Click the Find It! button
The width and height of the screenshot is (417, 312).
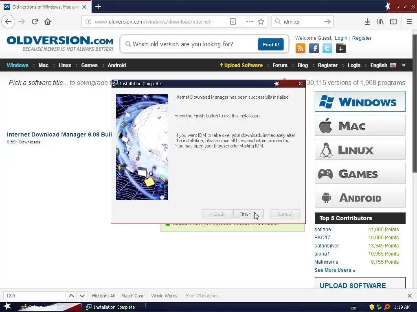(271, 44)
